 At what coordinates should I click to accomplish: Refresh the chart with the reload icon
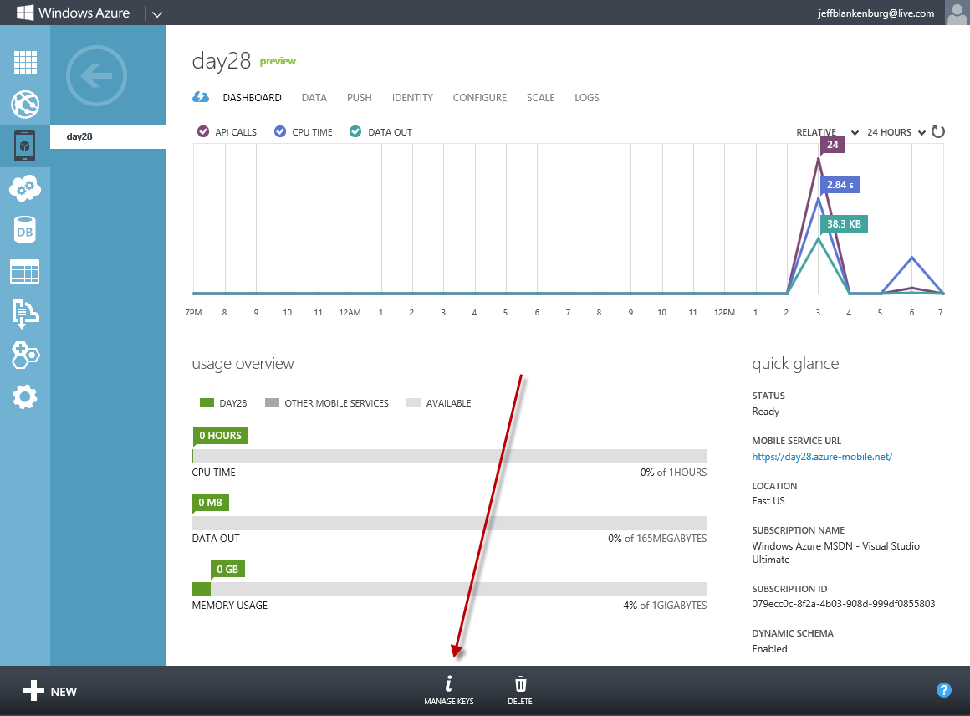pos(937,132)
